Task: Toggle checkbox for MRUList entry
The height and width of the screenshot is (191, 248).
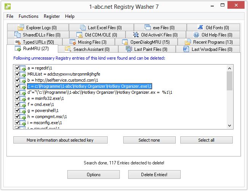Action: pos(17,74)
